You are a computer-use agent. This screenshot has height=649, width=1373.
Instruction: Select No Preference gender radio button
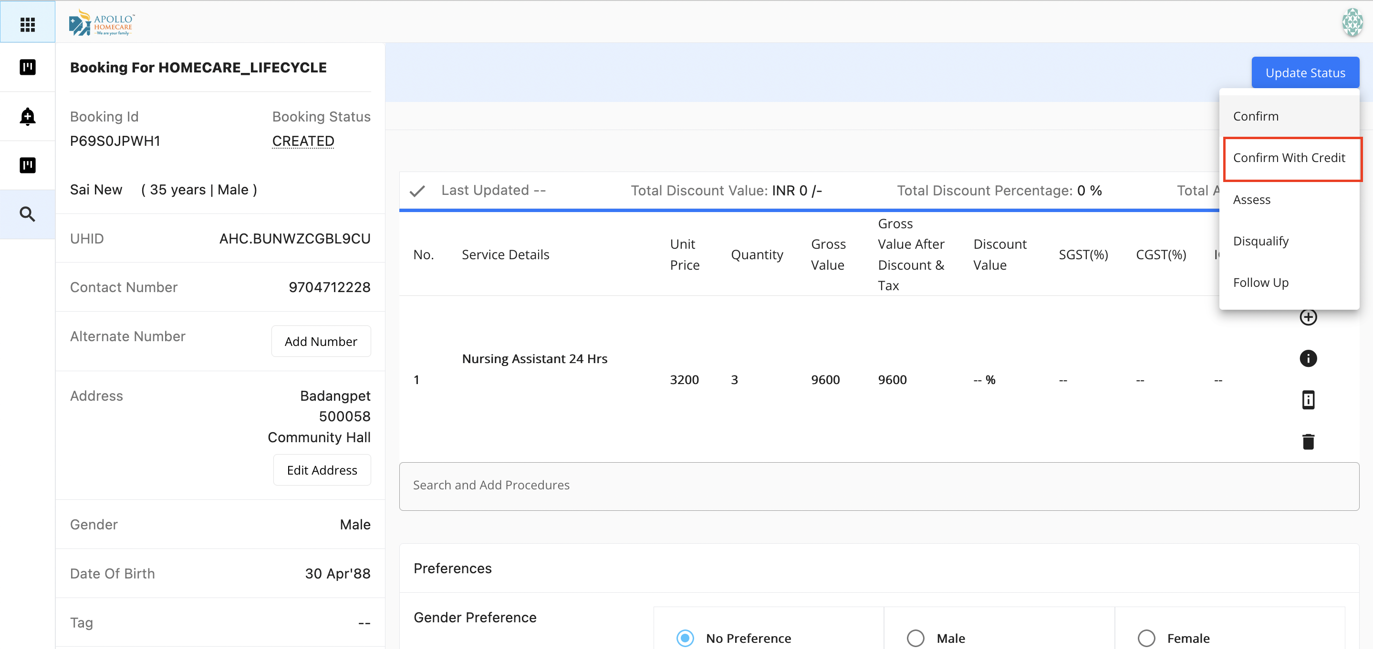pos(685,638)
